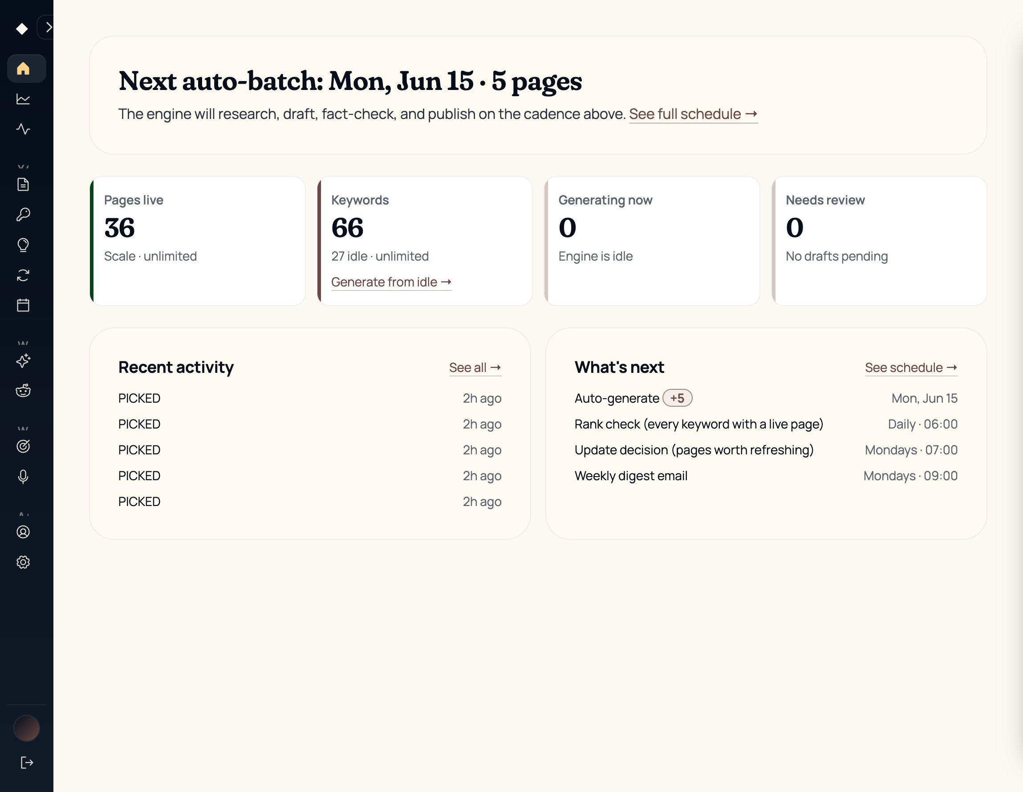Open the refresh updates icon
This screenshot has width=1023, height=792.
click(x=23, y=275)
